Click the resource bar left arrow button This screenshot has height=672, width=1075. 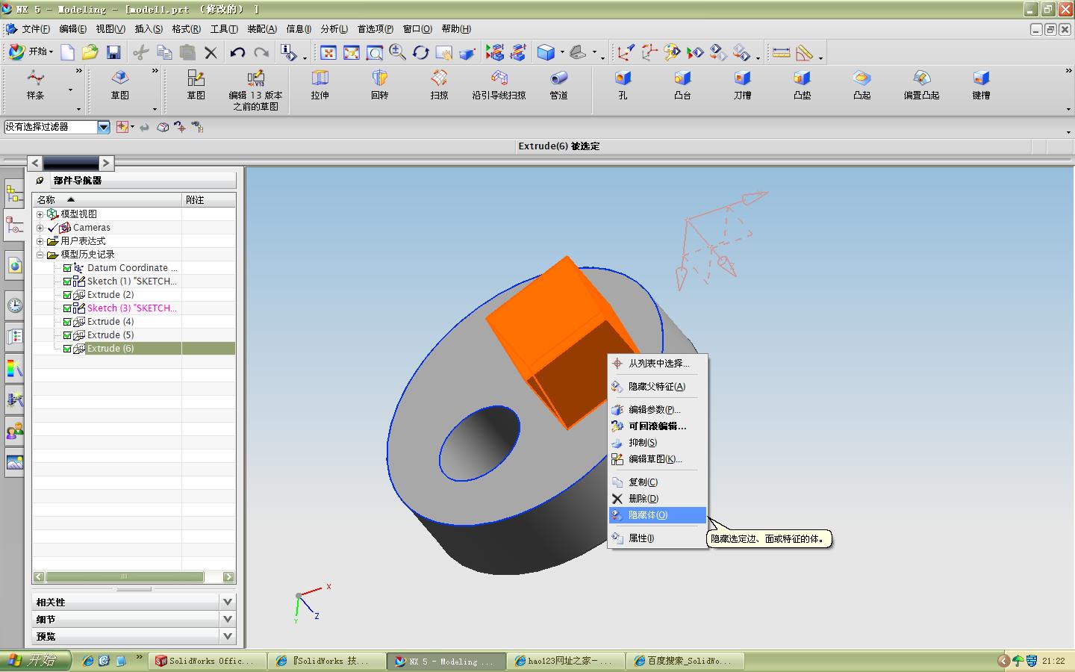35,163
